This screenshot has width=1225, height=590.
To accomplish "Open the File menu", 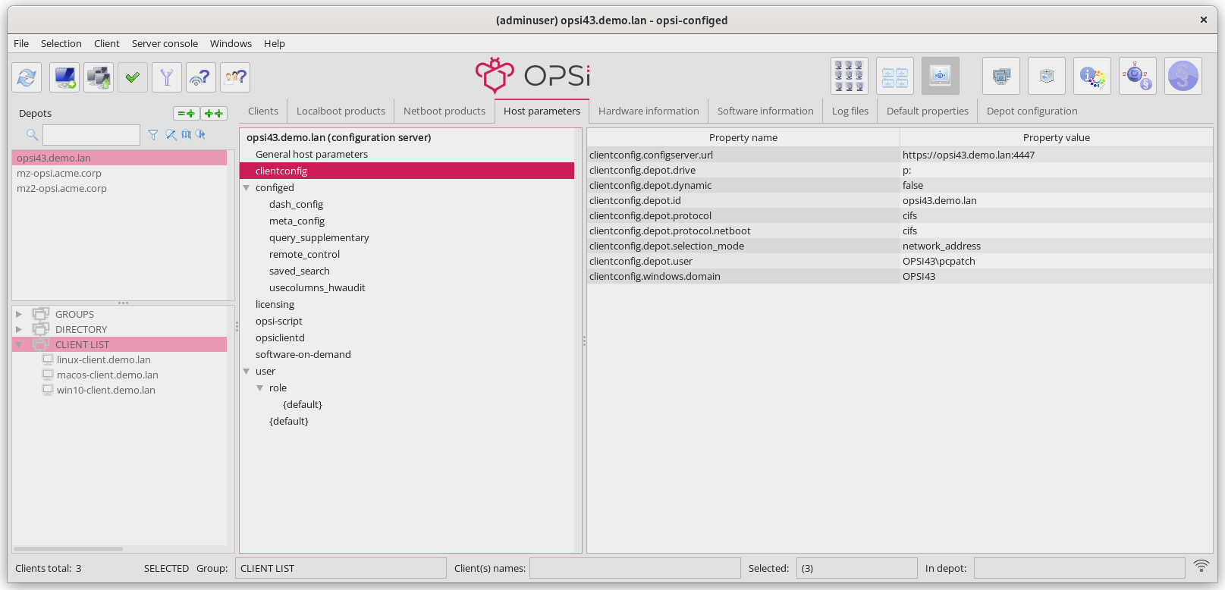I will (21, 44).
